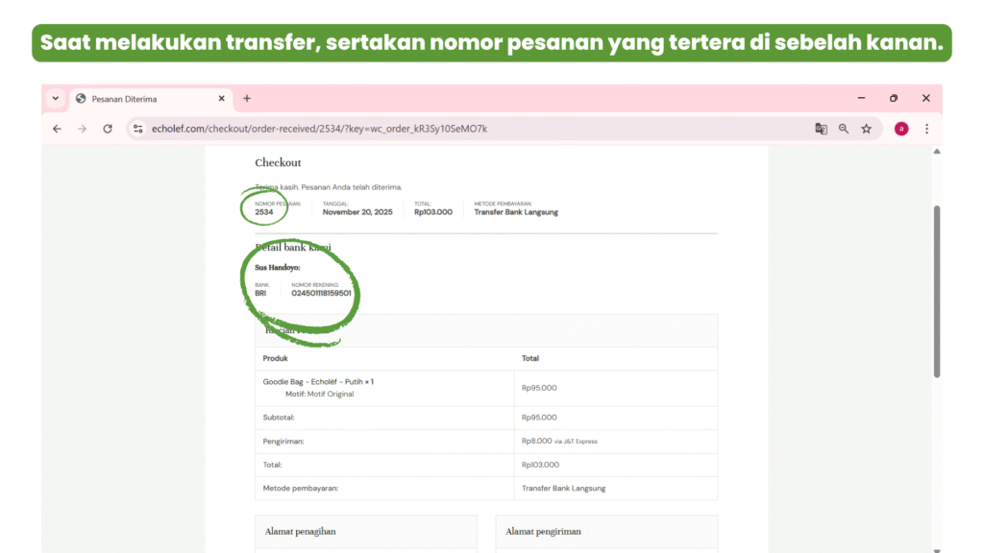
Task: Click the Translate page icon
Action: point(821,129)
